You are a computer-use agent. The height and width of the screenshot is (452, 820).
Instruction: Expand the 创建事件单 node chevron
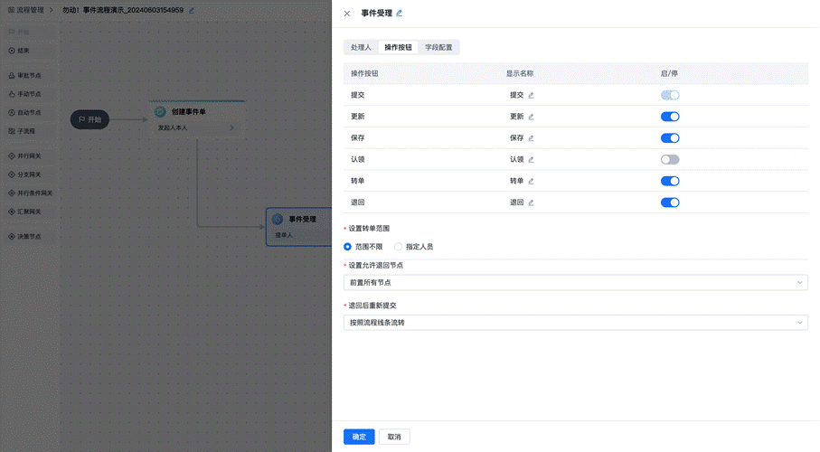231,127
